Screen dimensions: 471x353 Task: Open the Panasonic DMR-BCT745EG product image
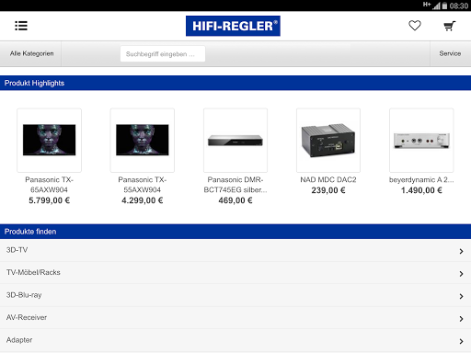pos(235,140)
